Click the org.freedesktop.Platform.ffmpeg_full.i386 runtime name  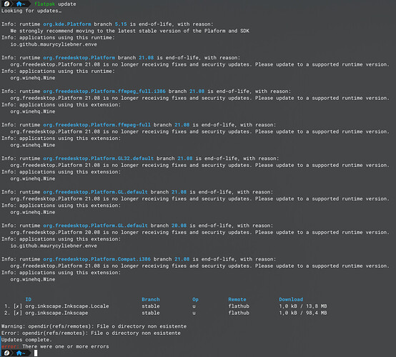pos(104,91)
